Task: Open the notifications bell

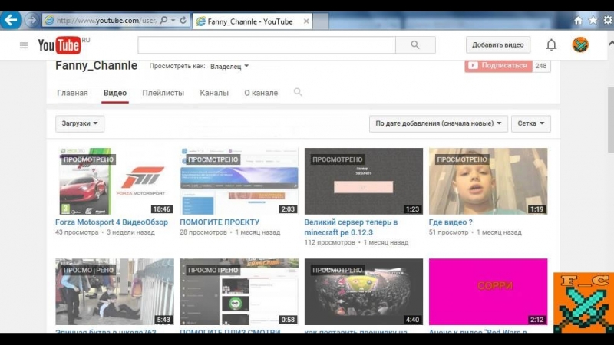Action: 551,45
